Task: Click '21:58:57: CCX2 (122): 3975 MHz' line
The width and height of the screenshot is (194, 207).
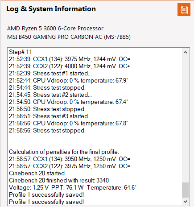Action: click(x=70, y=166)
